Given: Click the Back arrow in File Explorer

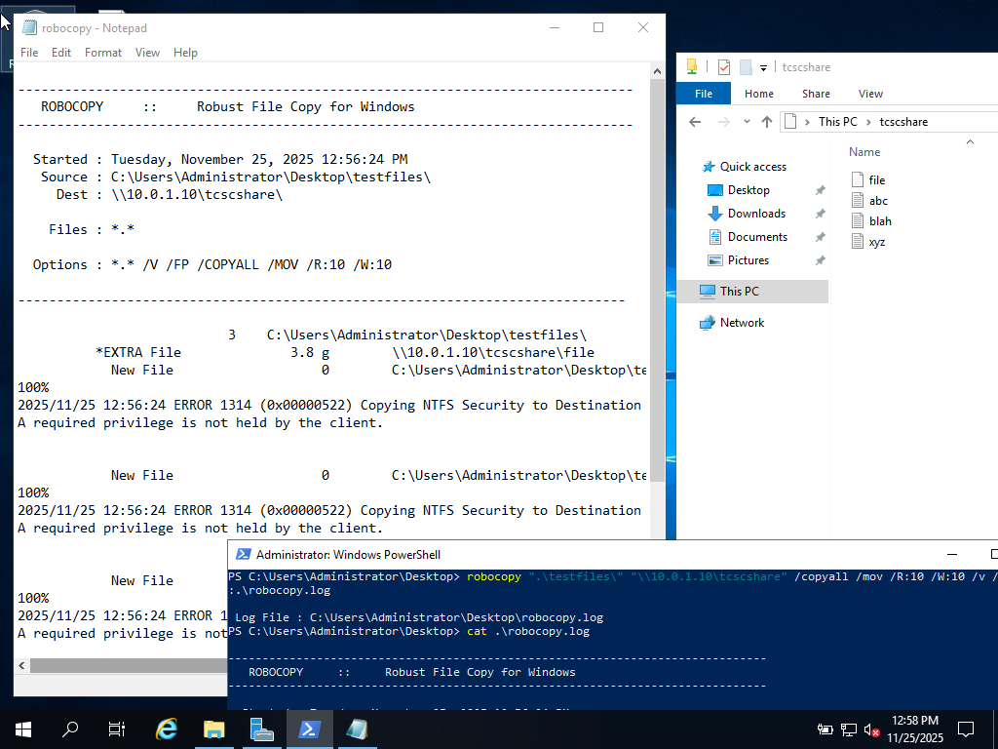Looking at the screenshot, I should point(695,122).
